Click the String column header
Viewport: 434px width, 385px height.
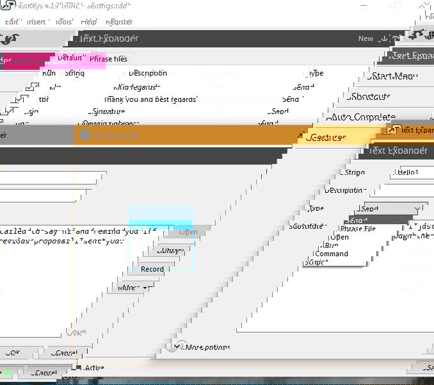(74, 73)
